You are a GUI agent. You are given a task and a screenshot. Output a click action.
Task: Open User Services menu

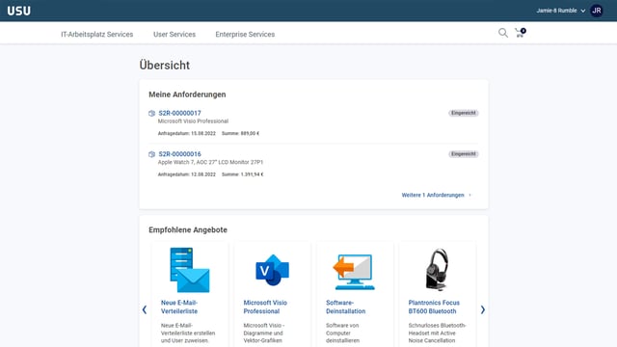click(174, 35)
